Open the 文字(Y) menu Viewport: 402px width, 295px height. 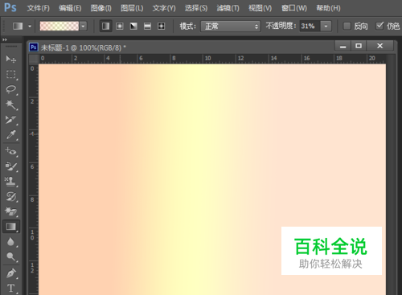[164, 8]
